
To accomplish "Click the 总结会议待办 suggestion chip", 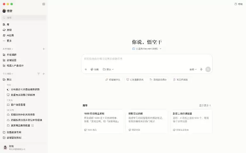I will (158, 79).
